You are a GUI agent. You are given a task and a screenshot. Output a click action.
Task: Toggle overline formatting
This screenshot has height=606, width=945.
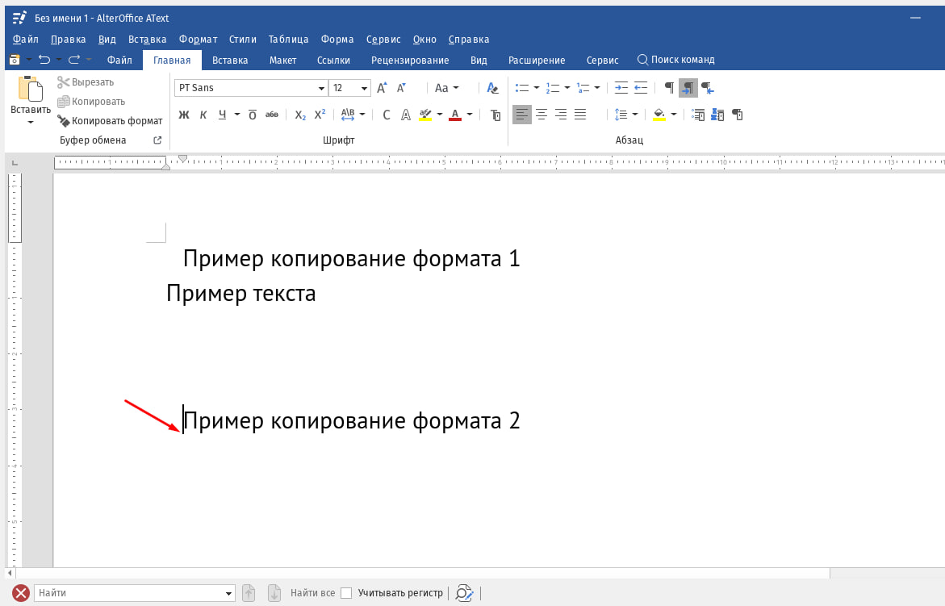(x=253, y=115)
